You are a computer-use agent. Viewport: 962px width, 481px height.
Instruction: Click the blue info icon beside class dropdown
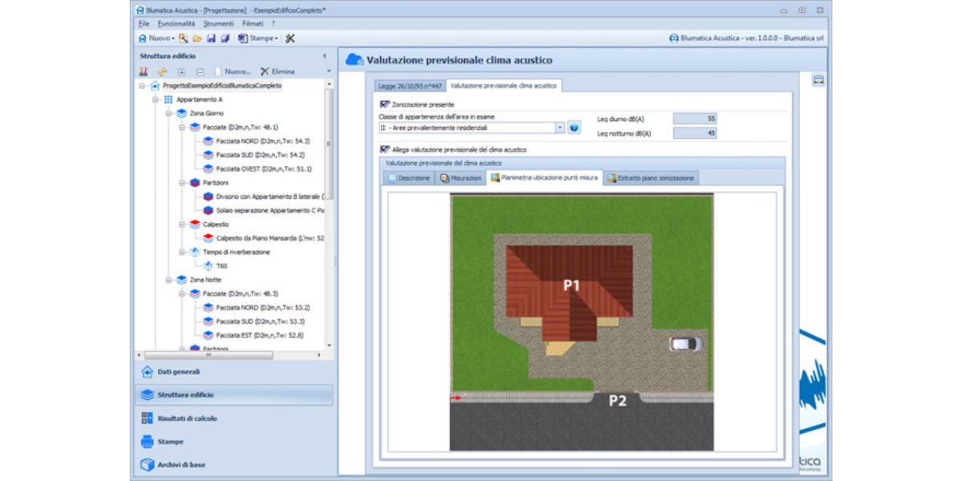(574, 127)
